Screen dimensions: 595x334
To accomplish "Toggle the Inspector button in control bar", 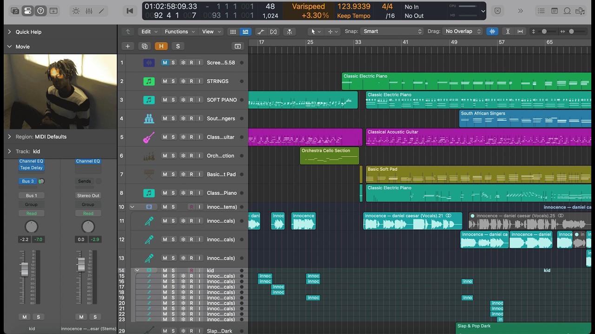I will (28, 11).
